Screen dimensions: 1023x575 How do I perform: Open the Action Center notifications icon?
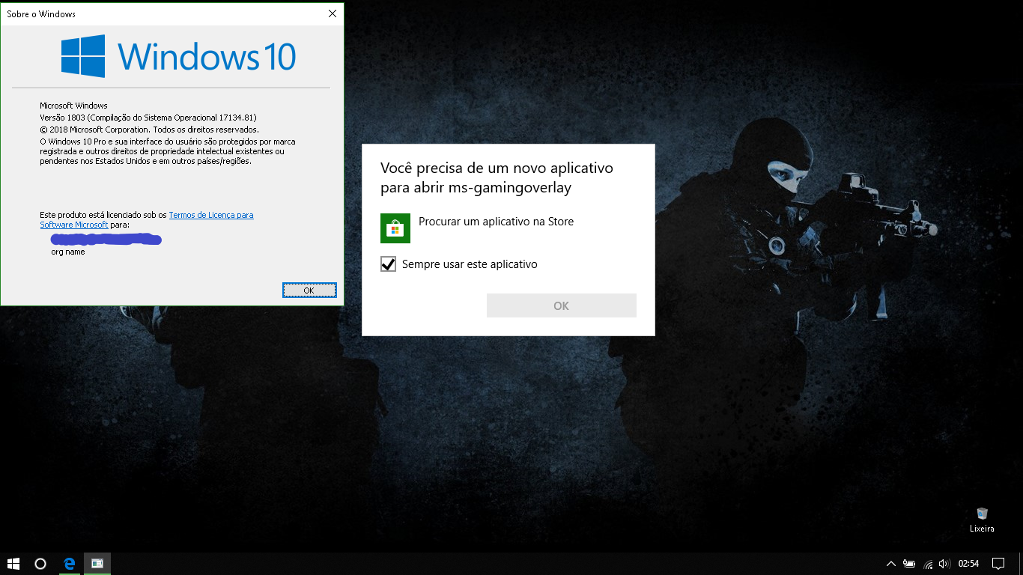(x=998, y=564)
